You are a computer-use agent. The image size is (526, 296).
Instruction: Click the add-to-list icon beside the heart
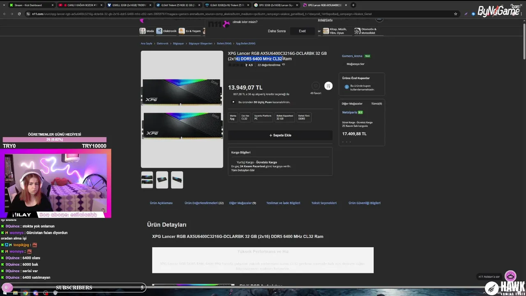click(x=328, y=86)
